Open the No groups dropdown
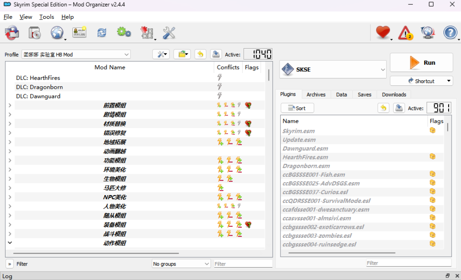Image resolution: width=461 pixels, height=280 pixels. [x=181, y=264]
